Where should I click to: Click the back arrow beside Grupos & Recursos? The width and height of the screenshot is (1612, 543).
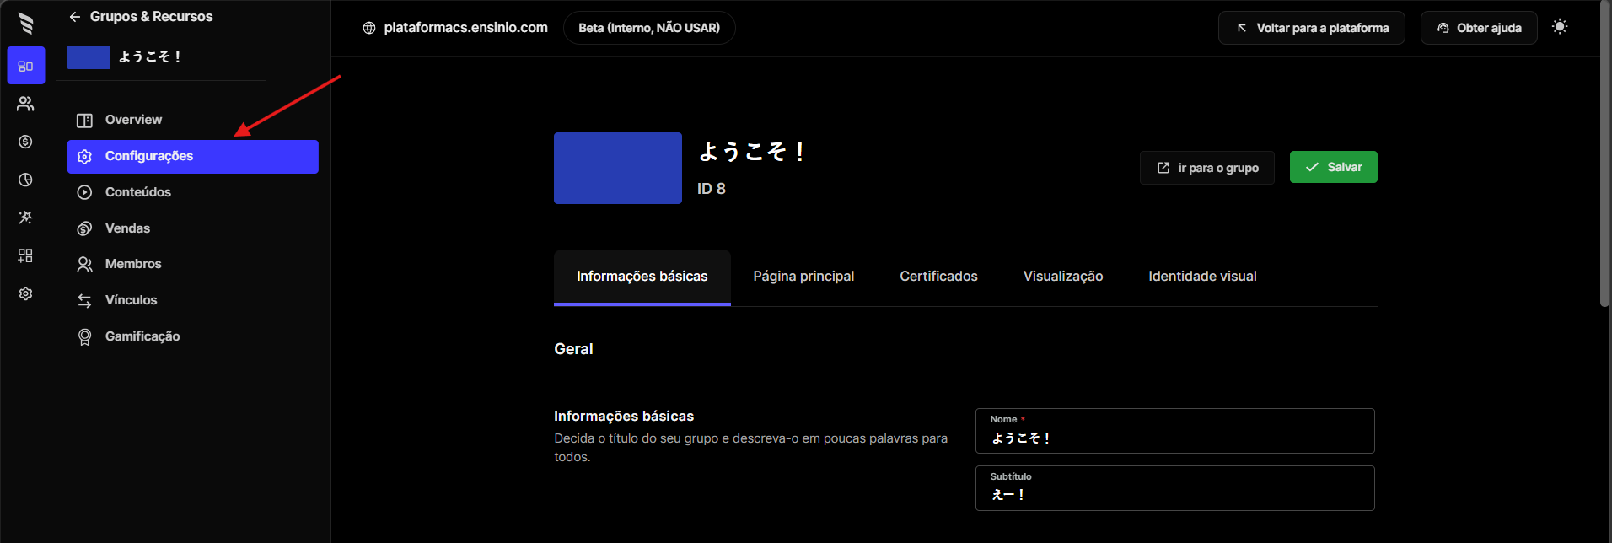(x=75, y=17)
